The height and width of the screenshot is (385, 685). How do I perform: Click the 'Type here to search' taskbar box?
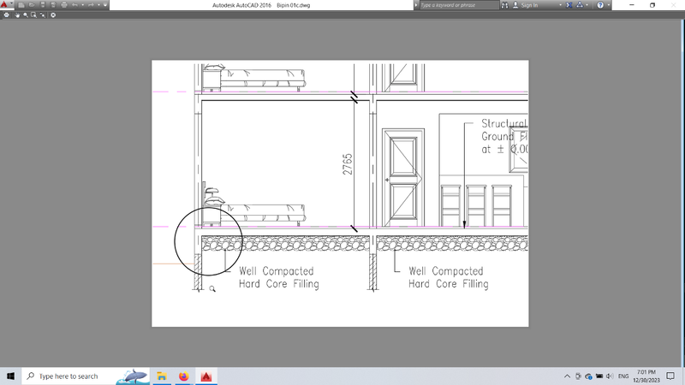(x=86, y=376)
